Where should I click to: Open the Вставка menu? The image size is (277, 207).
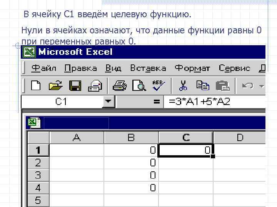pyautogui.click(x=148, y=68)
